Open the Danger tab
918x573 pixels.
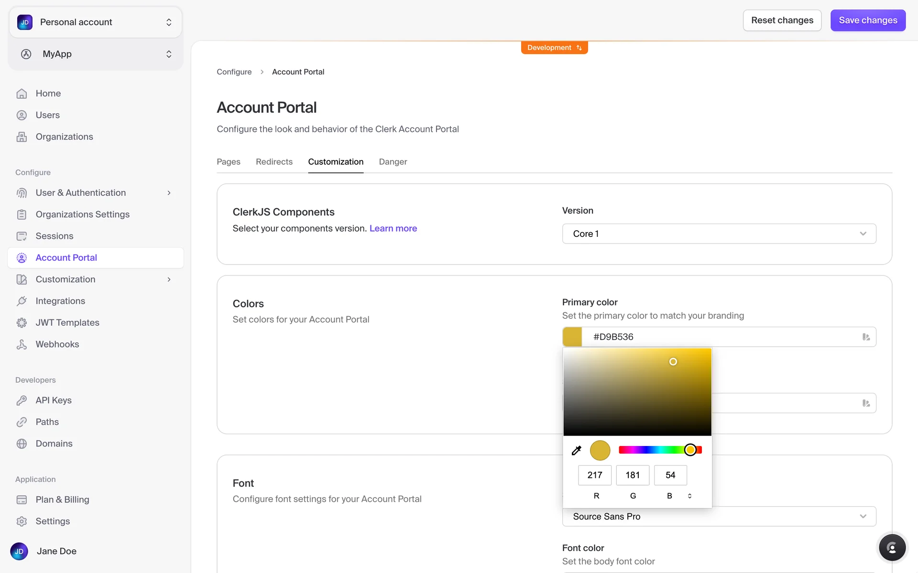393,162
